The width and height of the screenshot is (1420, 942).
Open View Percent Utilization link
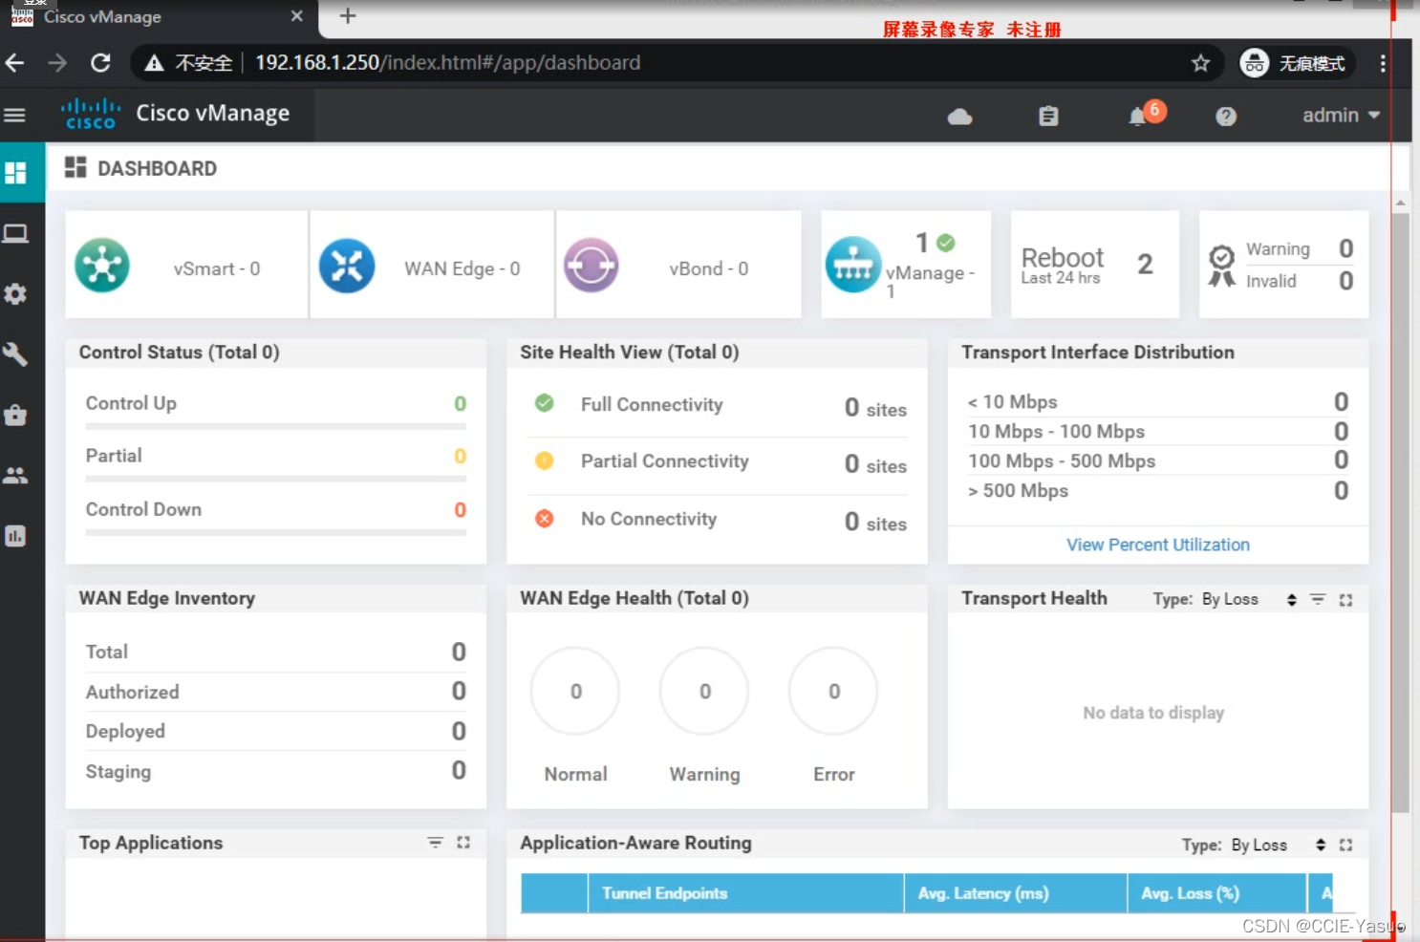point(1158,545)
